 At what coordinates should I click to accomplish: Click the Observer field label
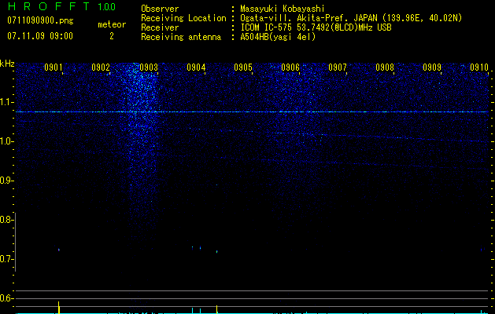(x=160, y=9)
